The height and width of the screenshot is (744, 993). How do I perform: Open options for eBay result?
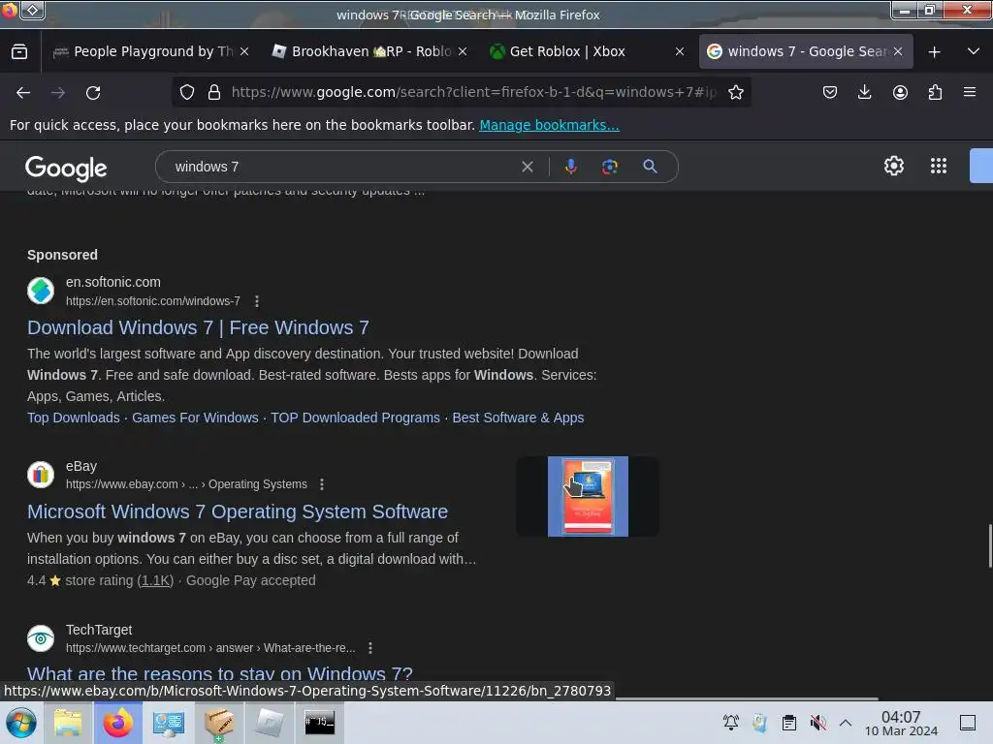click(322, 484)
